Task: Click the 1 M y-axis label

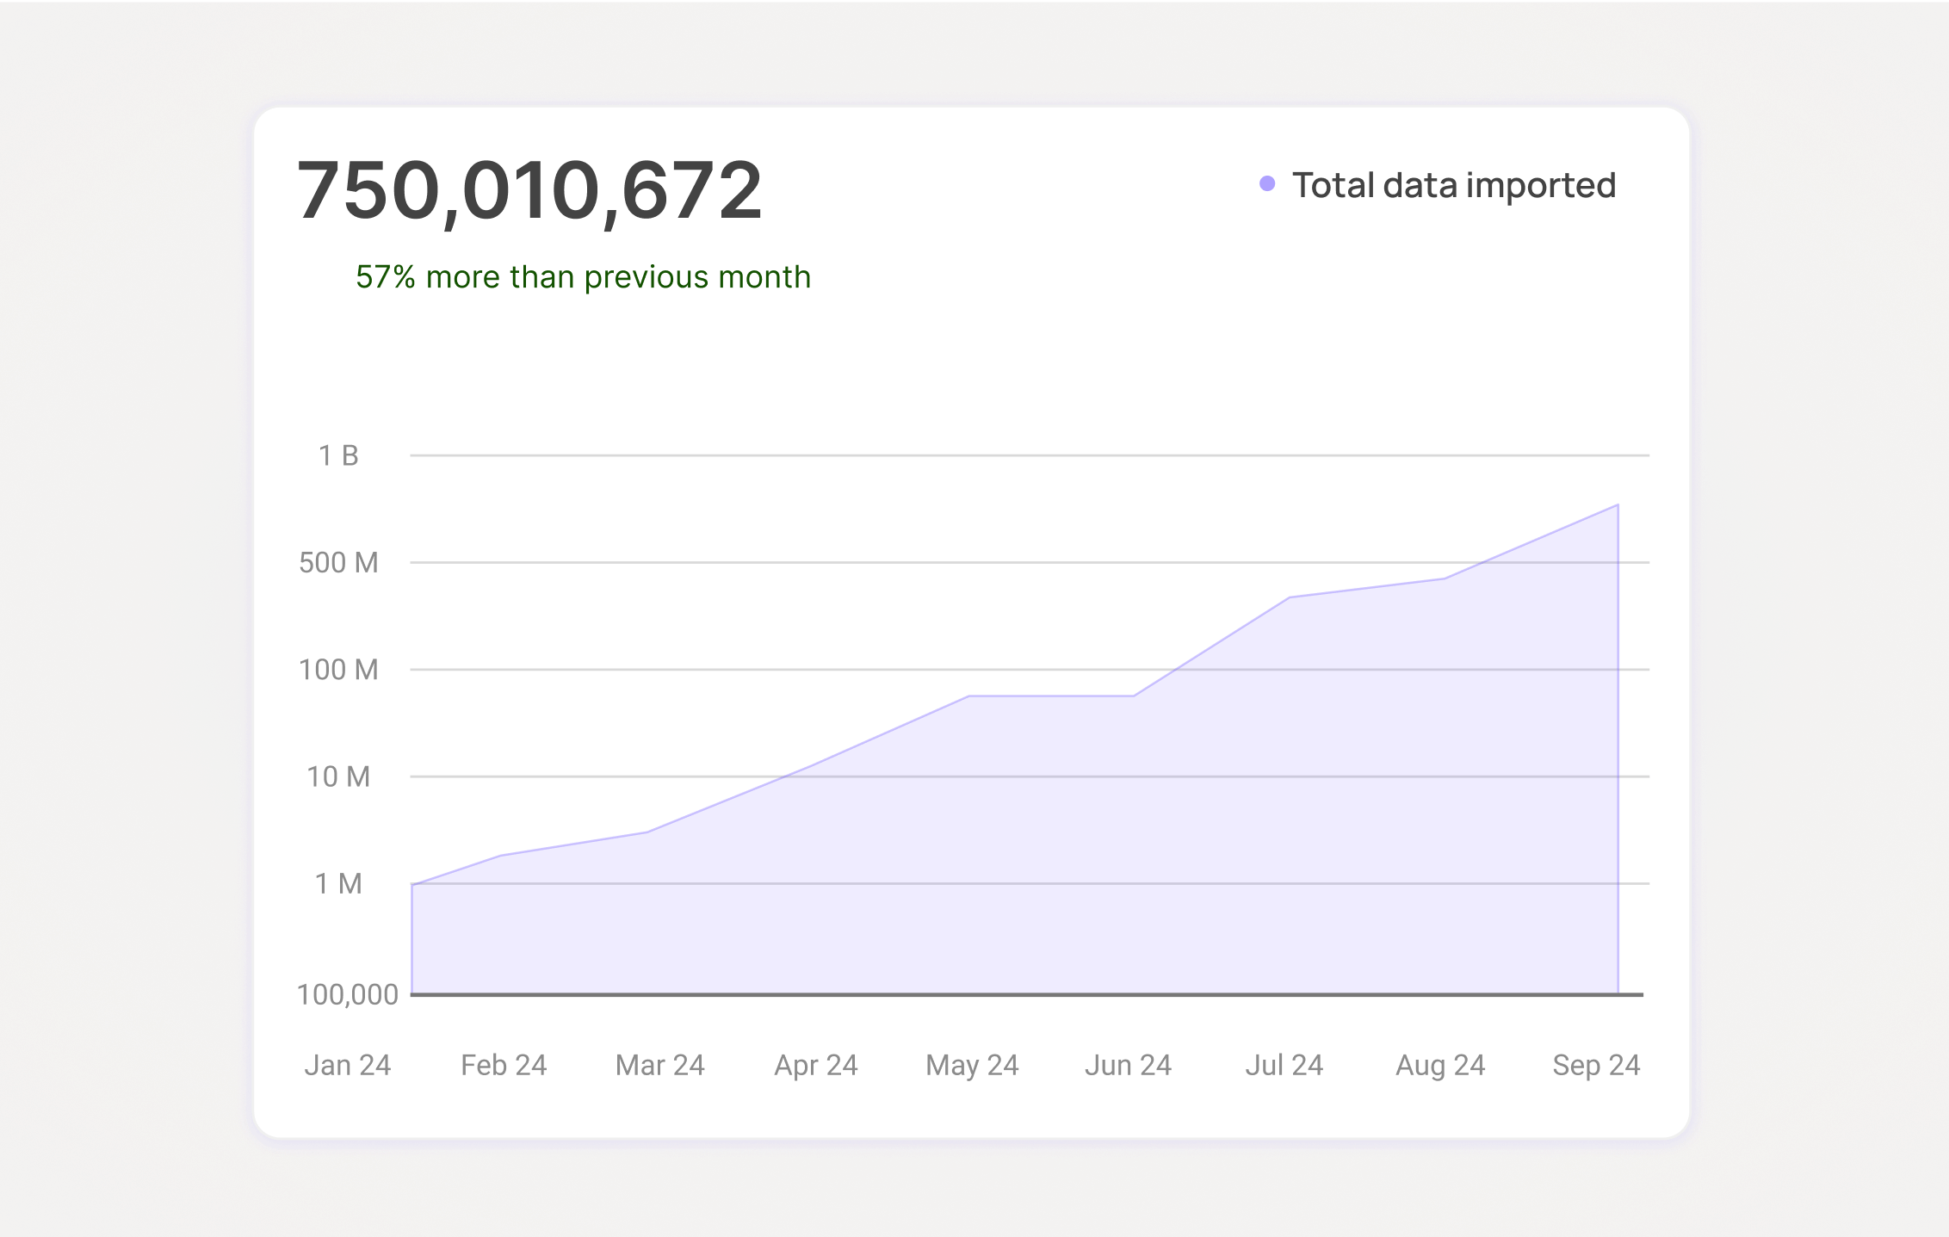Action: click(338, 883)
